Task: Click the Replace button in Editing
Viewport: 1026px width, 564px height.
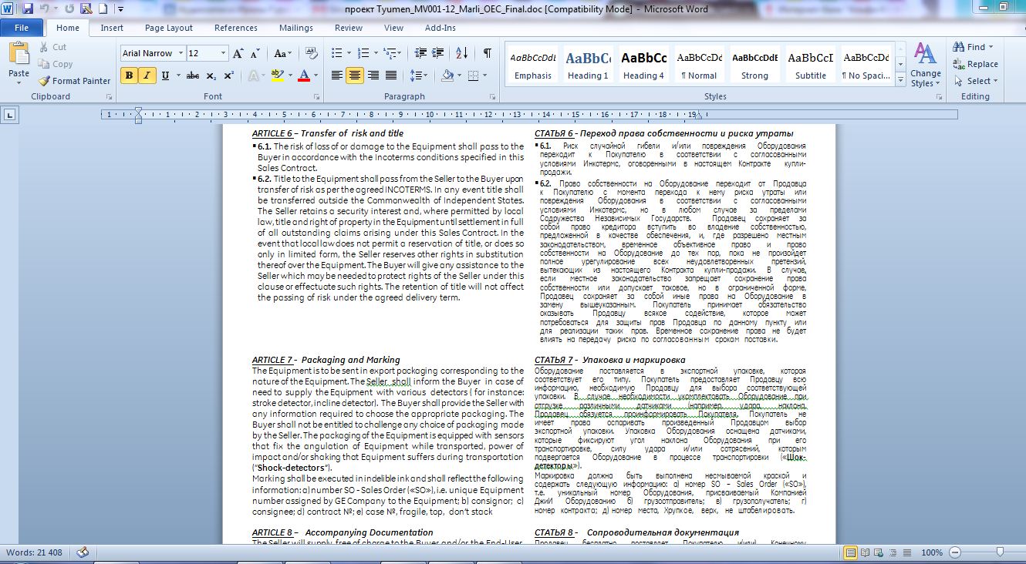Action: [x=975, y=64]
